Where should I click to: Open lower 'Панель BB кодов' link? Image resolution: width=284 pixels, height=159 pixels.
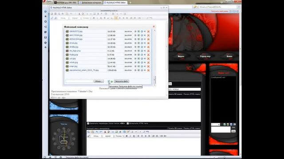pos(174,129)
